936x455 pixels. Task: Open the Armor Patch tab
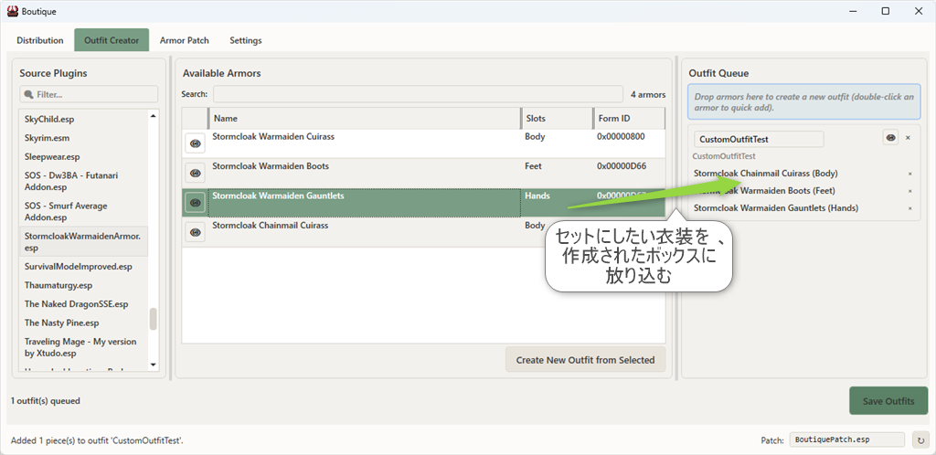point(184,40)
